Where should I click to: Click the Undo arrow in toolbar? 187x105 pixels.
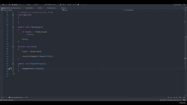(x=20, y=5)
